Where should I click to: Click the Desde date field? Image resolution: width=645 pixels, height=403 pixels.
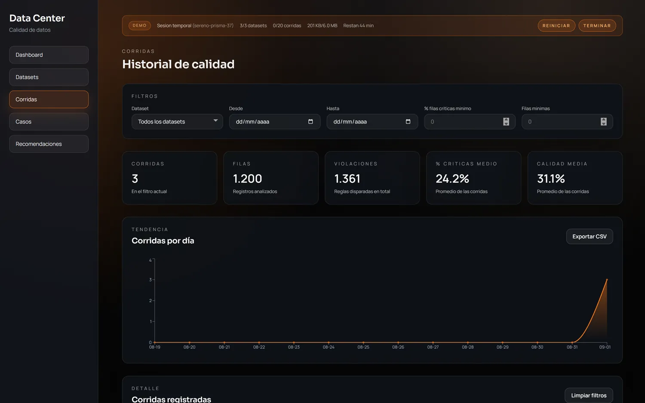[275, 122]
